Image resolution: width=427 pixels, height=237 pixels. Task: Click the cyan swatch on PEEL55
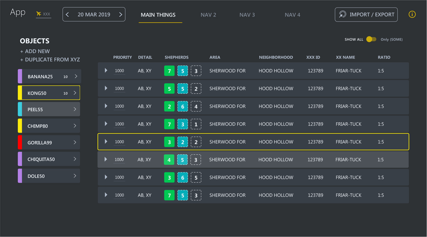coord(20,109)
